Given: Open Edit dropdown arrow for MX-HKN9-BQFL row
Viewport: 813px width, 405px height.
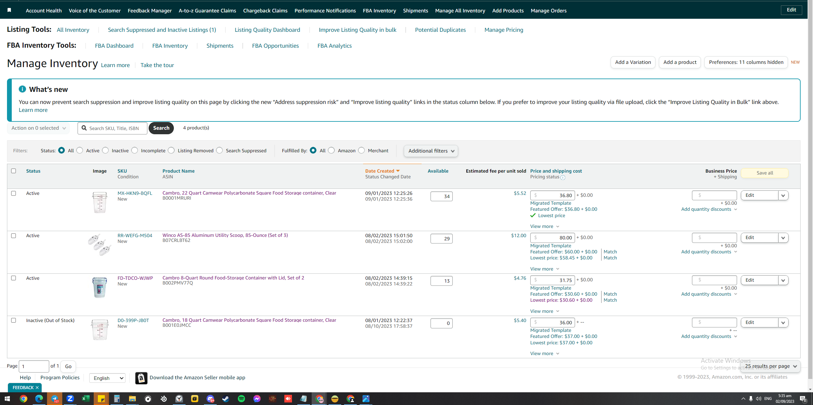Looking at the screenshot, I should (x=783, y=196).
